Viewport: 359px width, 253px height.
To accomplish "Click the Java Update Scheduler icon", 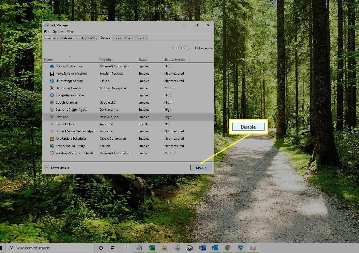I will [x=52, y=139].
